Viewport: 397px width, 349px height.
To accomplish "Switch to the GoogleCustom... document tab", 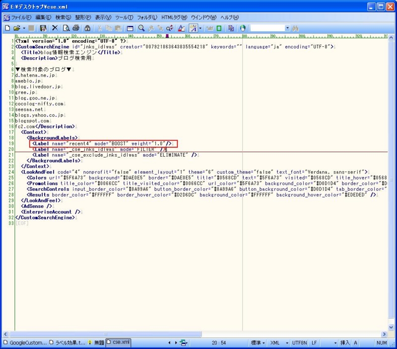I will click(x=25, y=343).
